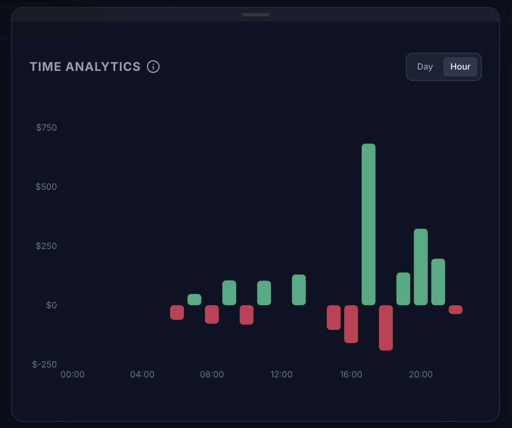Click the 04:00 time label
The image size is (512, 428).
click(x=142, y=374)
